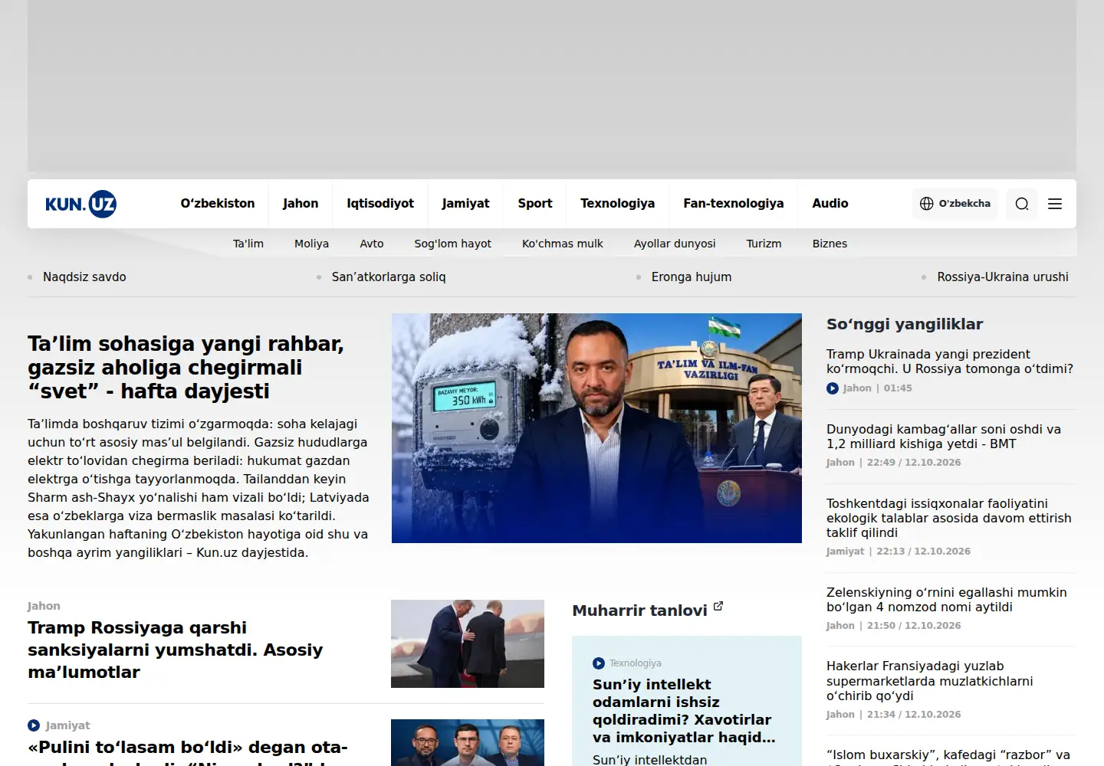Click the KUN.UZ logo

(80, 204)
